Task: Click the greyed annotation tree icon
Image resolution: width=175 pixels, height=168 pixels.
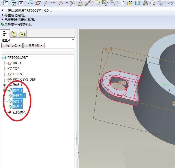Action: point(112,3)
